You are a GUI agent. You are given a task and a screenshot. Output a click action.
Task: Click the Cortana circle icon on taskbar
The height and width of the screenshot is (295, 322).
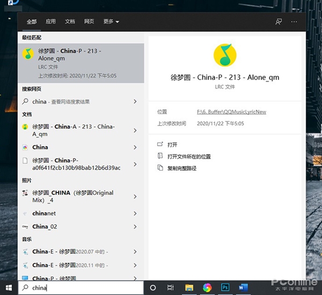point(153,287)
